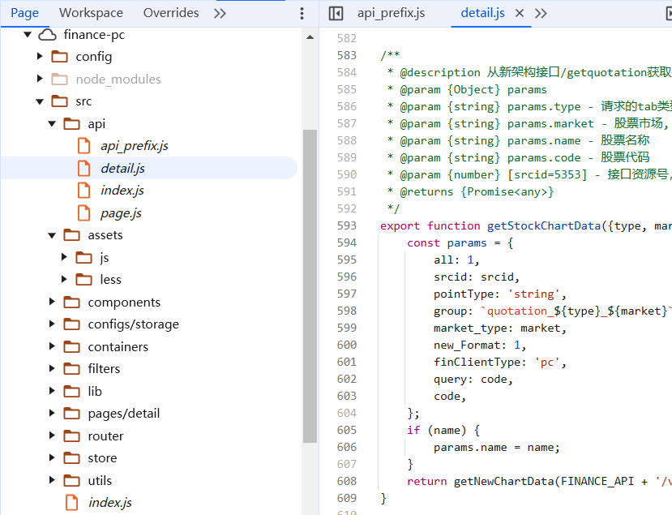Click the less folder icon
This screenshot has height=515, width=672.
click(x=83, y=280)
